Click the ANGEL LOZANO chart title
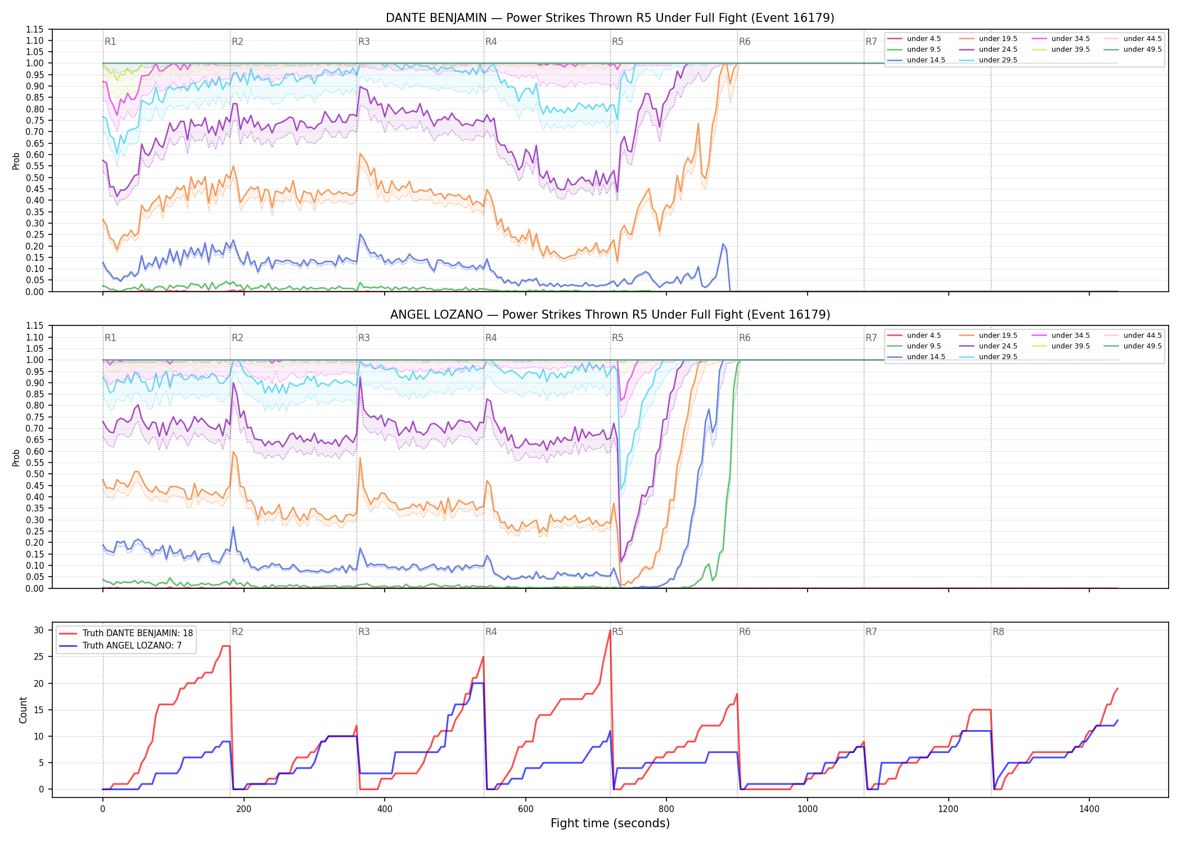 click(x=610, y=315)
